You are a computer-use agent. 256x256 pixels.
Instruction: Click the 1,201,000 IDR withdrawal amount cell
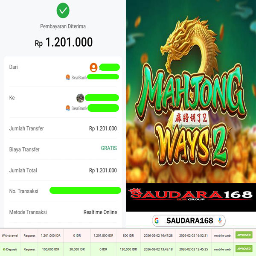(x=51, y=236)
